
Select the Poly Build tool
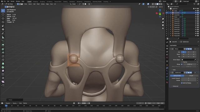click(x=3, y=63)
